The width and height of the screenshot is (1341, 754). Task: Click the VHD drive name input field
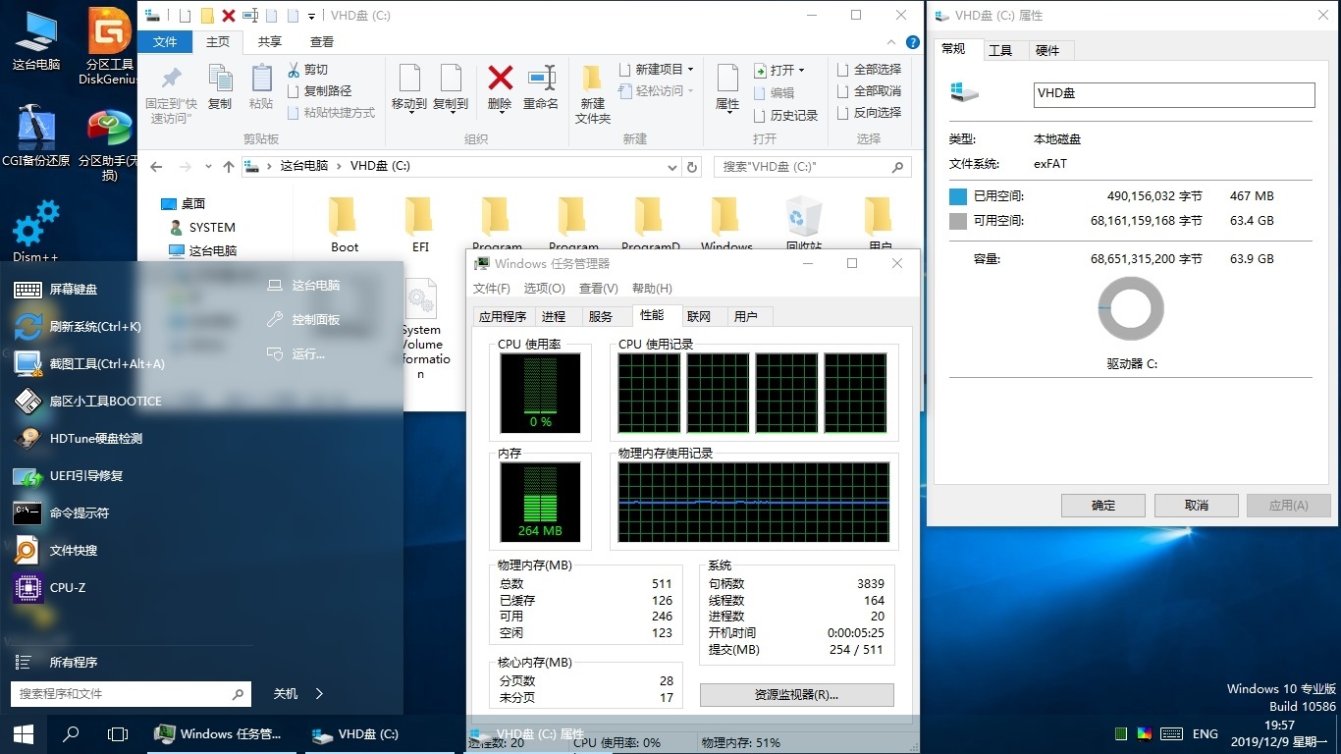(x=1174, y=94)
